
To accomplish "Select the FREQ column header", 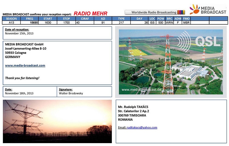I will (30, 19).
